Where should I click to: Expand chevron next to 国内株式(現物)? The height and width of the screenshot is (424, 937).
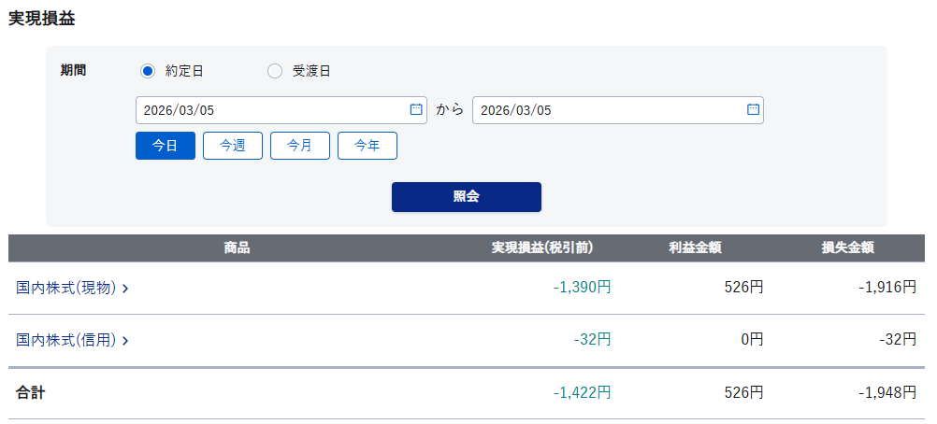click(125, 289)
